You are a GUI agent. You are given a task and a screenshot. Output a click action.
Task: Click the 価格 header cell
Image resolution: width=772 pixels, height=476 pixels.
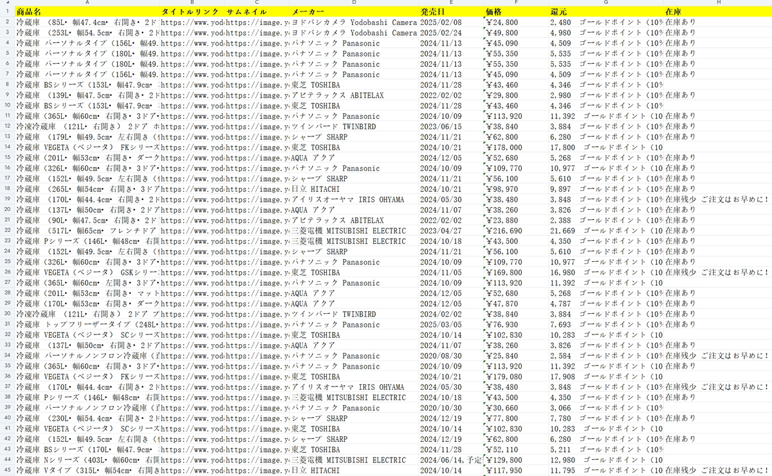click(x=516, y=12)
